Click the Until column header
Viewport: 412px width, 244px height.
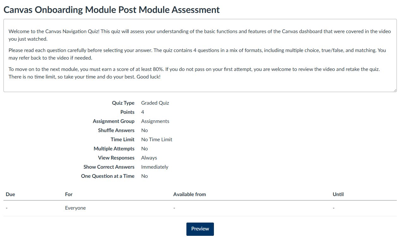[x=338, y=194]
